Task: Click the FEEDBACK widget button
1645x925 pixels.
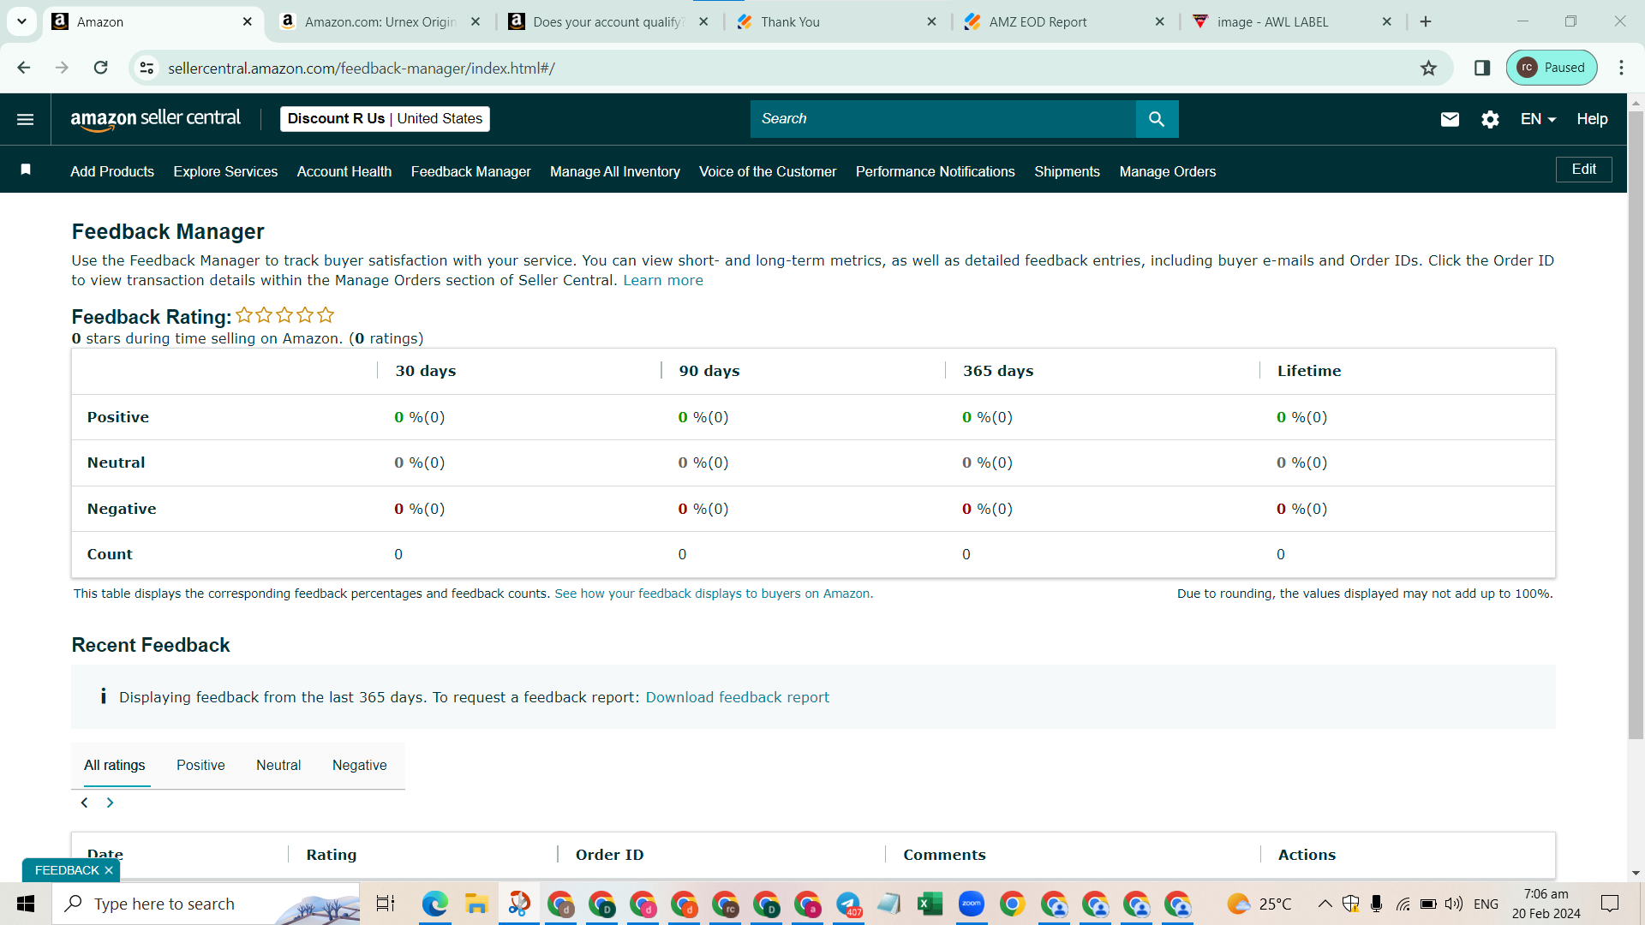Action: coord(67,870)
